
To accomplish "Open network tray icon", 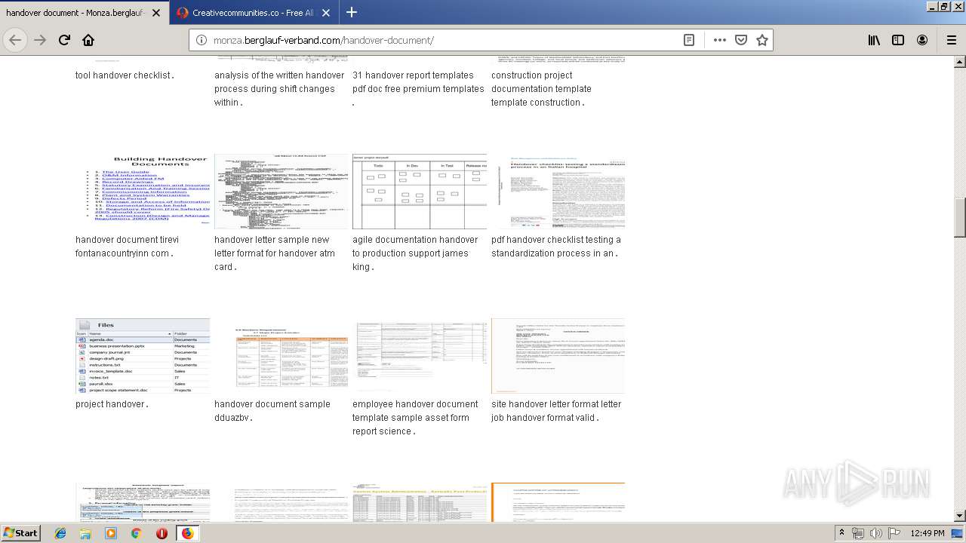I will (858, 533).
